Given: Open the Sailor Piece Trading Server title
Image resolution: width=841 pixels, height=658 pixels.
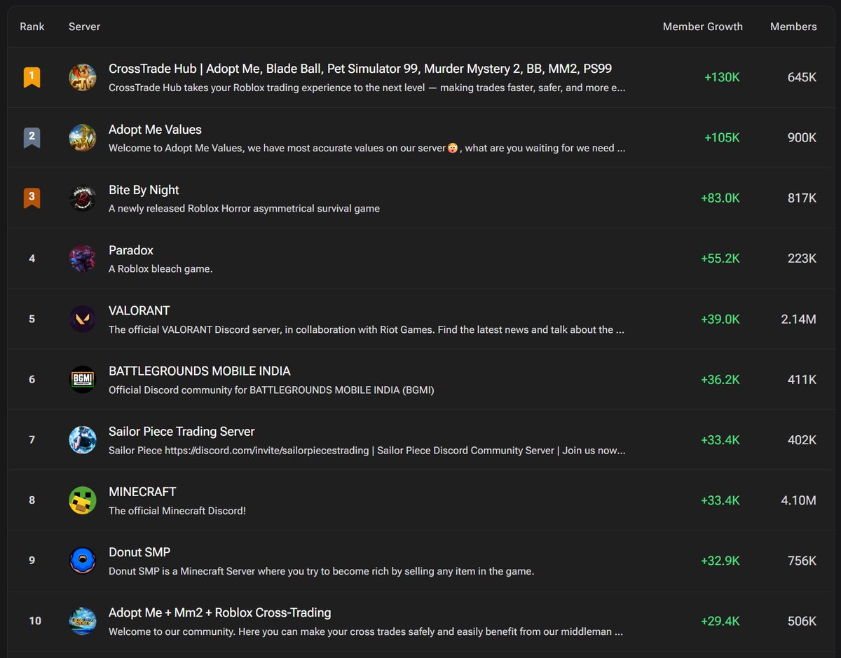Looking at the screenshot, I should pyautogui.click(x=182, y=432).
